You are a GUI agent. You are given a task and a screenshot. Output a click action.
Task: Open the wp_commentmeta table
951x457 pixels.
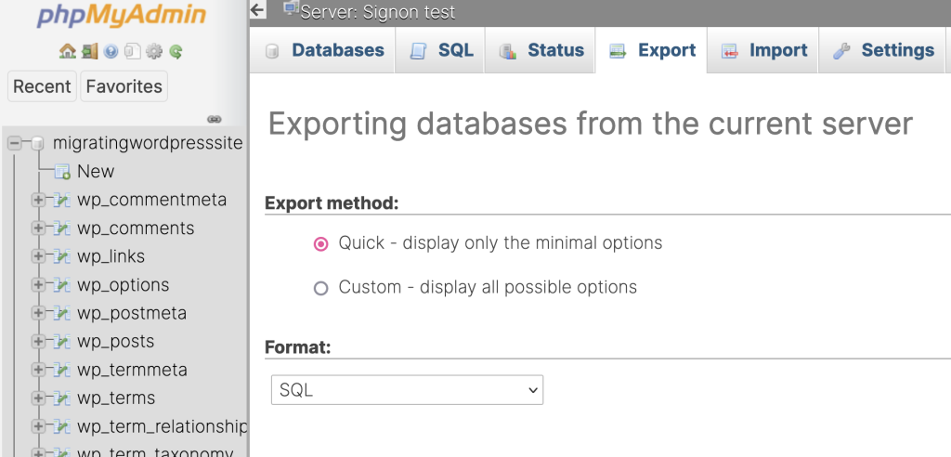pos(151,200)
